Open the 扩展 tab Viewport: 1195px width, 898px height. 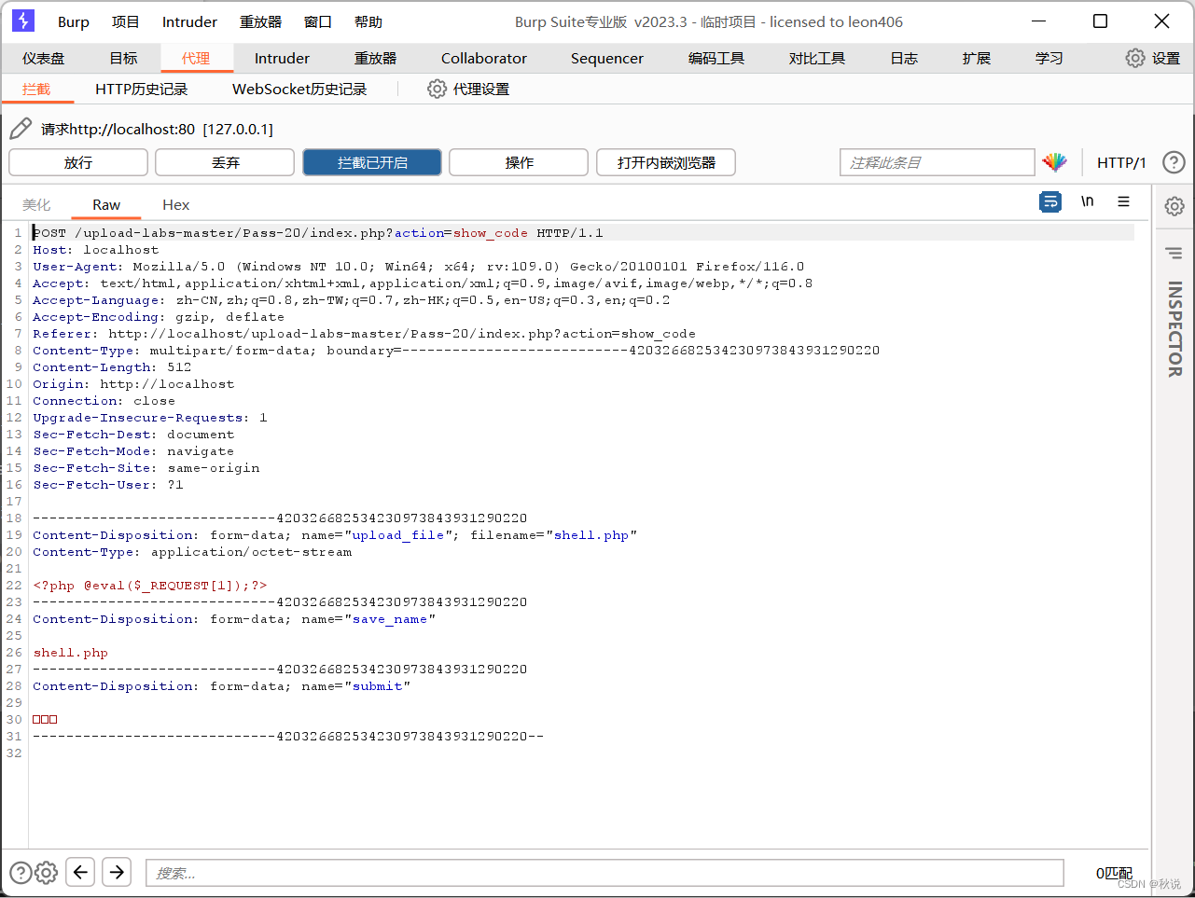click(977, 58)
